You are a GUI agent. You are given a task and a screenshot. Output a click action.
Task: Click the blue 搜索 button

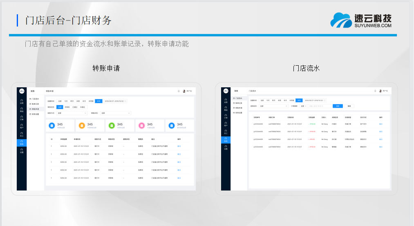pyautogui.click(x=338, y=106)
